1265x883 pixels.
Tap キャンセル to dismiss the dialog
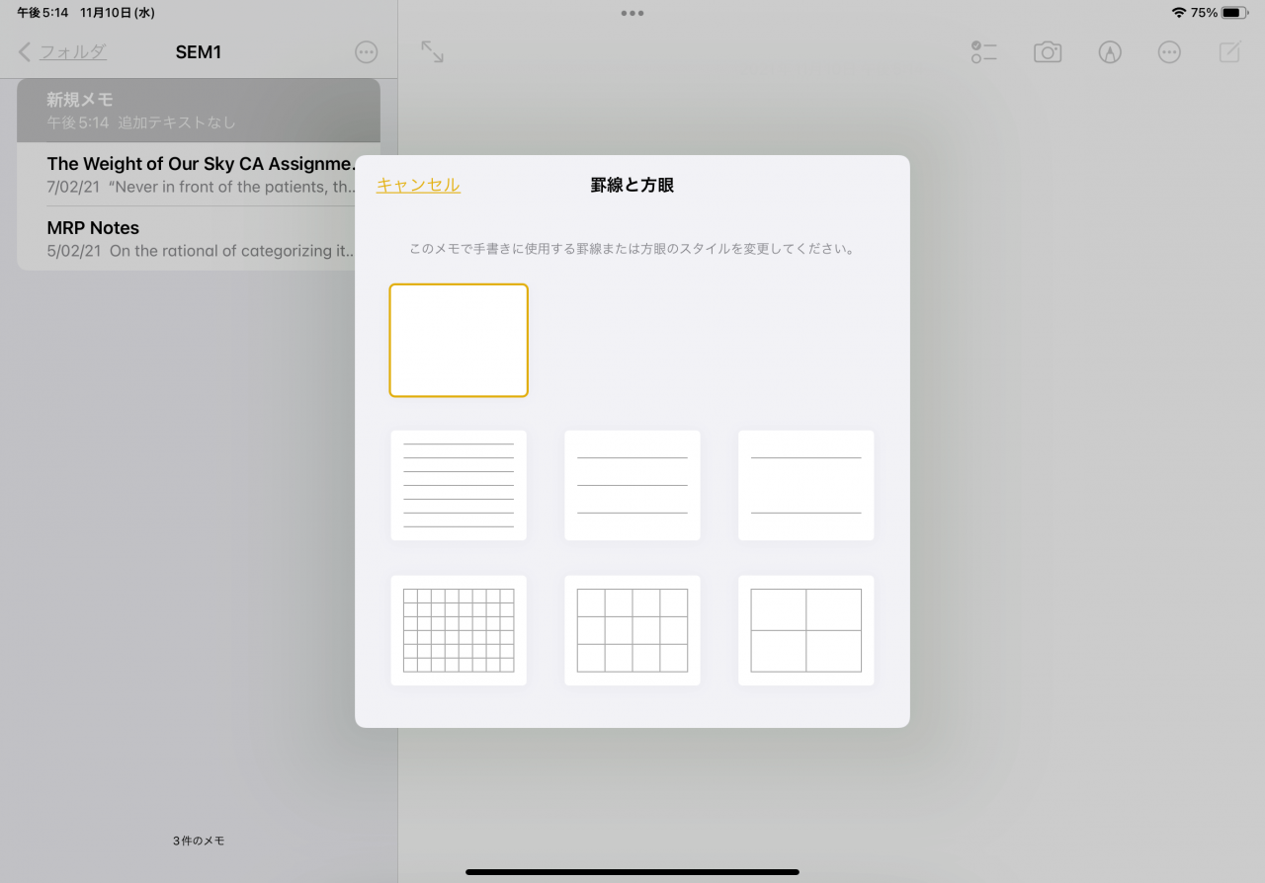418,185
